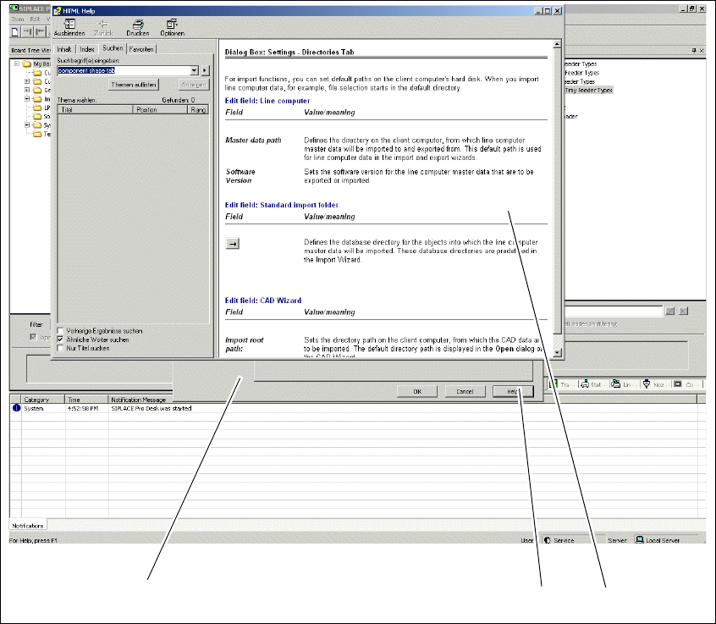The image size is (716, 624).
Task: Enable Vorherige Ergebnisse suchen checkbox
Action: pyautogui.click(x=60, y=331)
